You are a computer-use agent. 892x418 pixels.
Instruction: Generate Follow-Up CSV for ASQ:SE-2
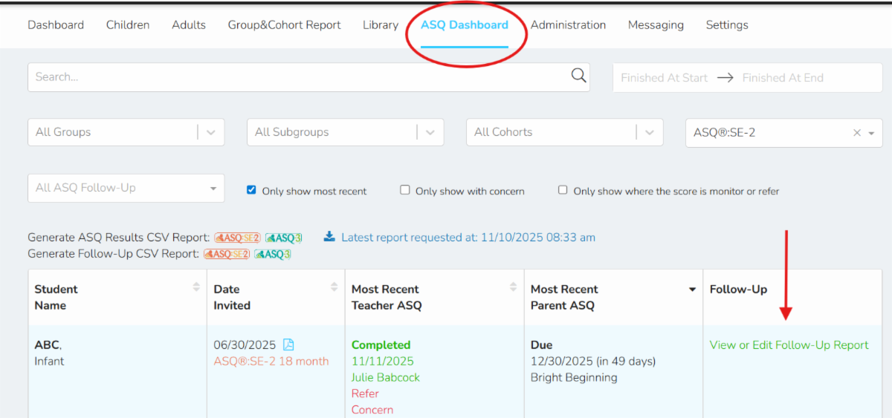click(x=227, y=254)
